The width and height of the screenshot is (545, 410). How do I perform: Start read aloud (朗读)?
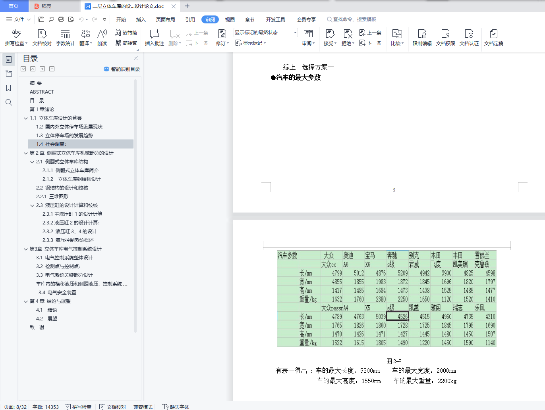click(102, 38)
